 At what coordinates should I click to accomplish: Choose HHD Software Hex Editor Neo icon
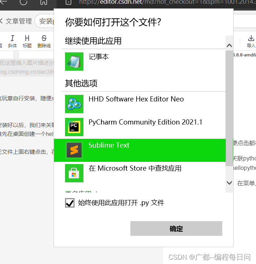click(74, 104)
